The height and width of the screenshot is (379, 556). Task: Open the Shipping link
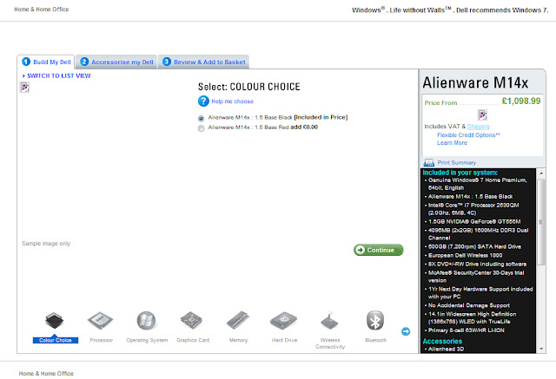[x=478, y=127]
